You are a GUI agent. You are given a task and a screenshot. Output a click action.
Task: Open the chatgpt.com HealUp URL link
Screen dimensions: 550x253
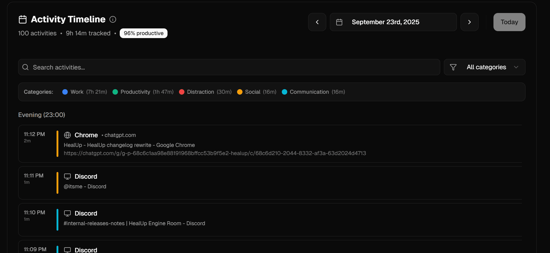[x=215, y=153]
